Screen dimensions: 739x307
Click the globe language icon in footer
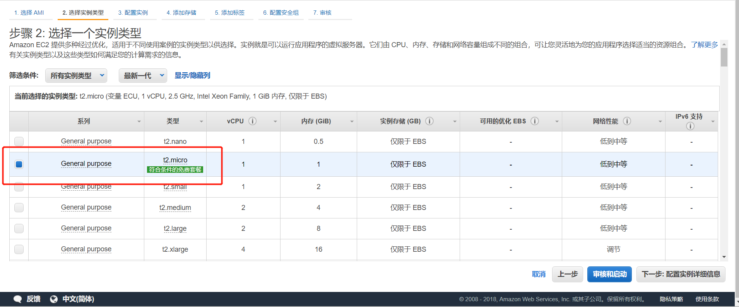[x=54, y=299]
